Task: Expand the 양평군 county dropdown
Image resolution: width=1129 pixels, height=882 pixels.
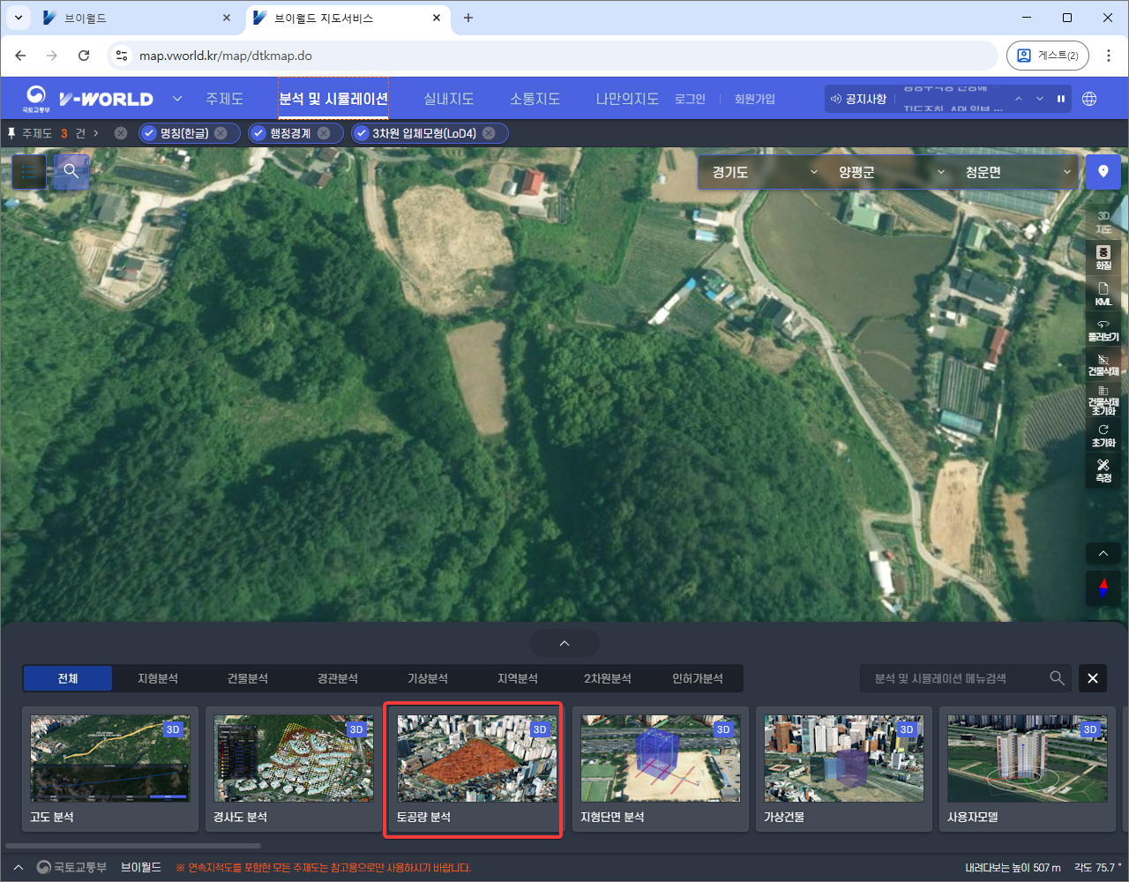Action: tap(891, 172)
